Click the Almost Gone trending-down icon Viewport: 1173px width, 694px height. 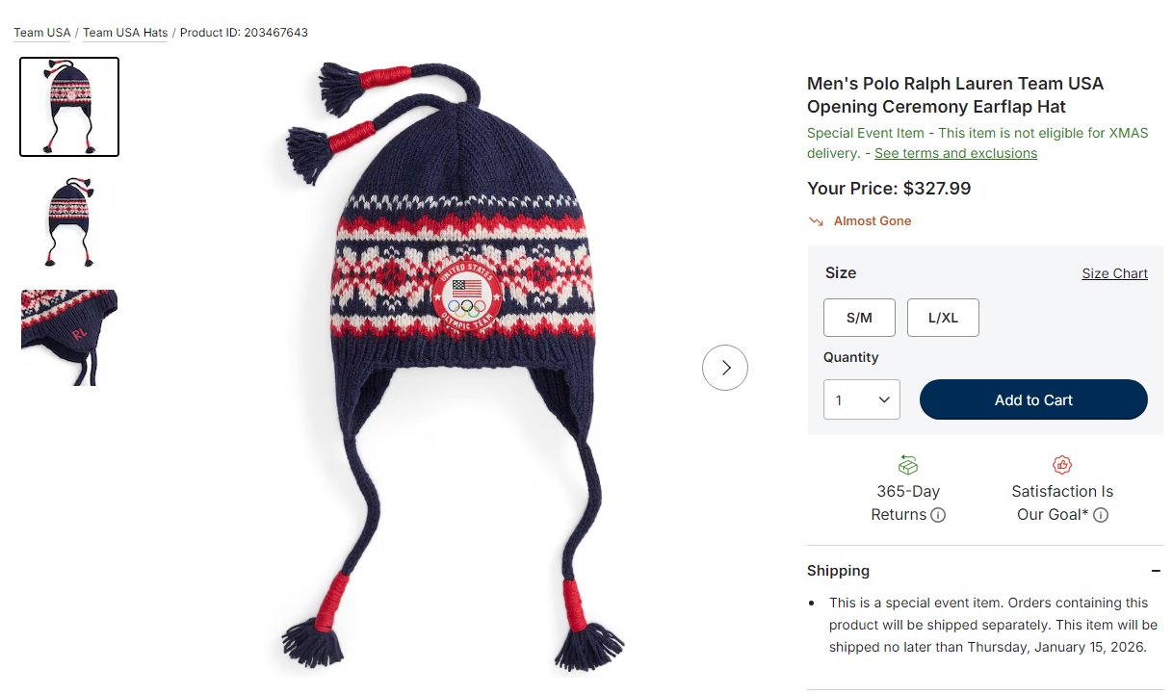817,221
